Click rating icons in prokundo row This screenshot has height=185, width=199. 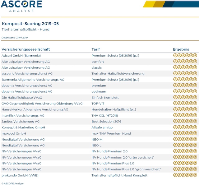pyautogui.click(x=185, y=175)
